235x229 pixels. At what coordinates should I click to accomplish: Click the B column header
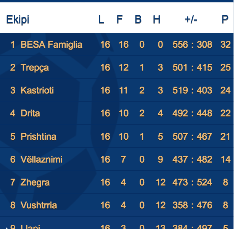138,19
